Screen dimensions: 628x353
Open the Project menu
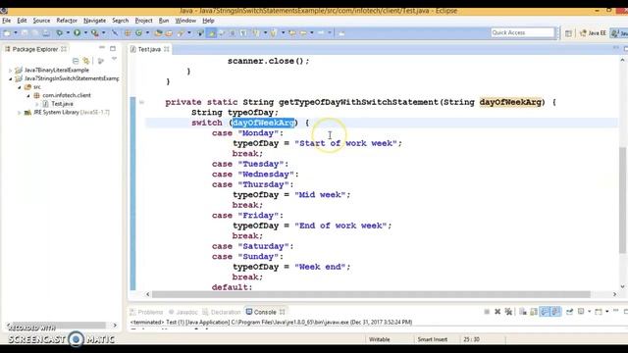[143, 21]
